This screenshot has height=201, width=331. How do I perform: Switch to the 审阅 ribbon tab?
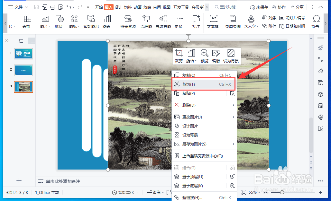(157, 7)
